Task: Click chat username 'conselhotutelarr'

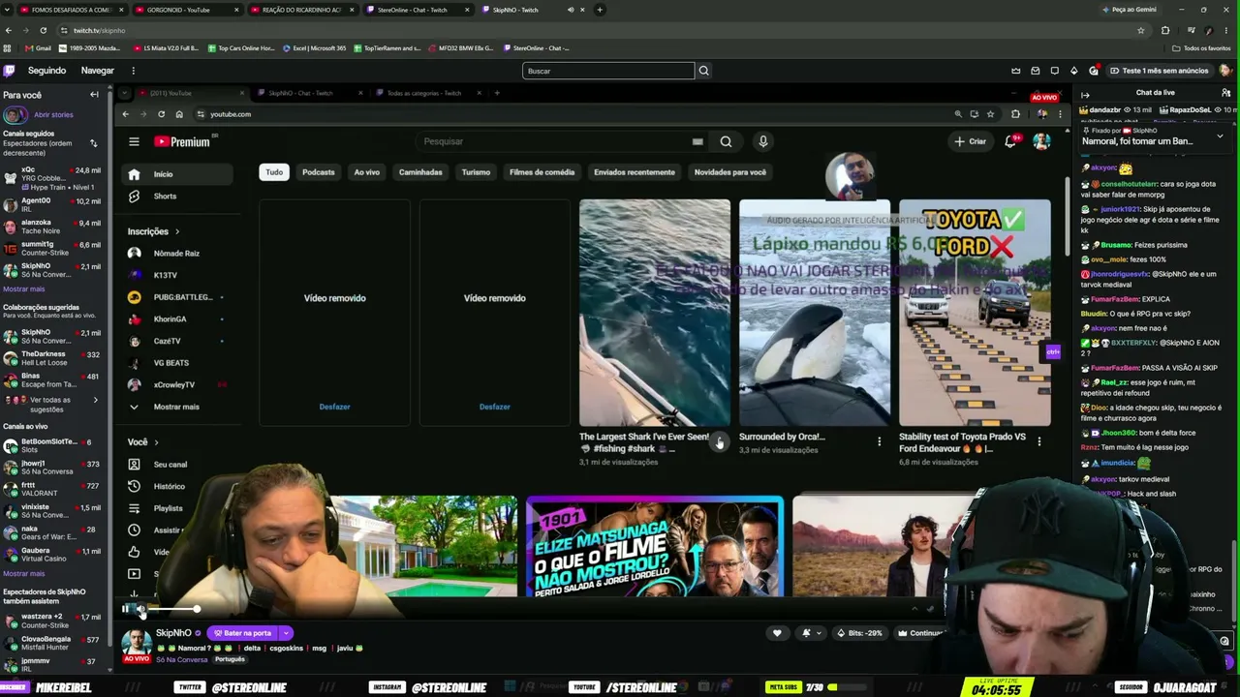Action: [1130, 184]
